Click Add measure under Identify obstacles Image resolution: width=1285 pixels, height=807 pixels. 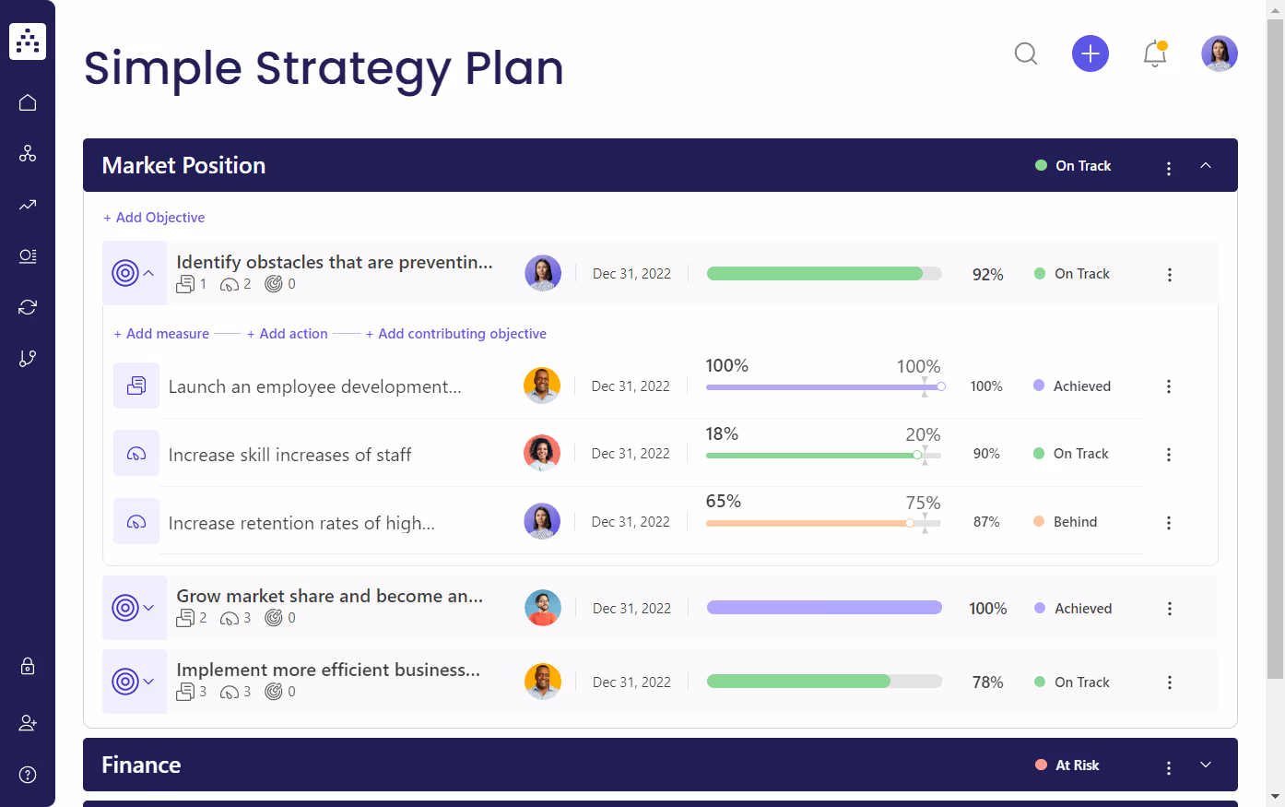(x=160, y=333)
